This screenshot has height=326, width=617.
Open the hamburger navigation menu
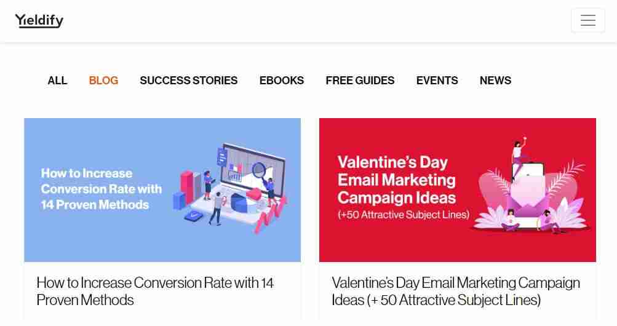click(x=587, y=20)
